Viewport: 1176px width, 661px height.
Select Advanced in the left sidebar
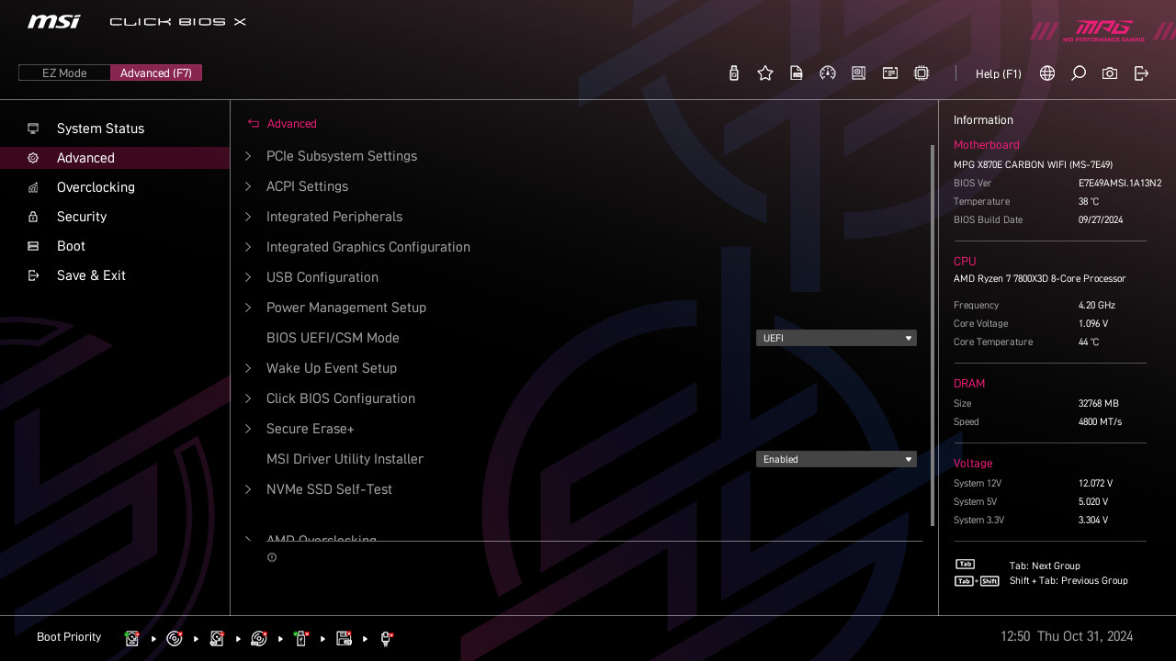[115, 158]
